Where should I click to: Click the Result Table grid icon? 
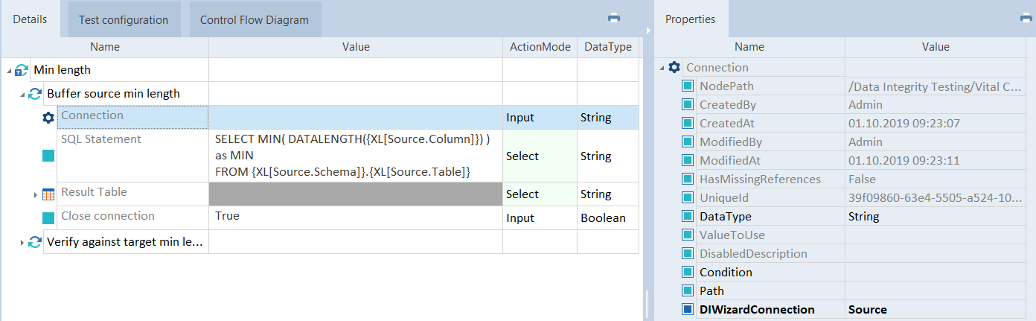48,194
